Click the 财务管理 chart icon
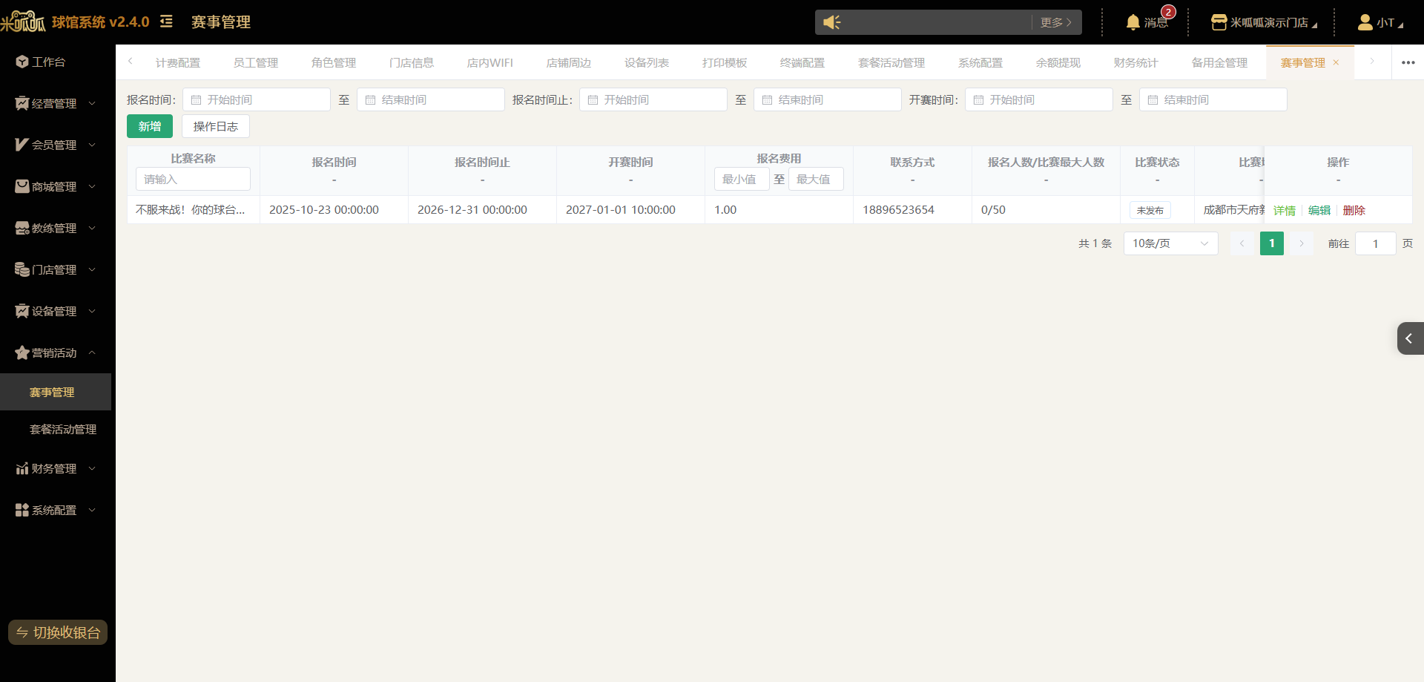Viewport: 1424px width, 682px height. pyautogui.click(x=22, y=468)
